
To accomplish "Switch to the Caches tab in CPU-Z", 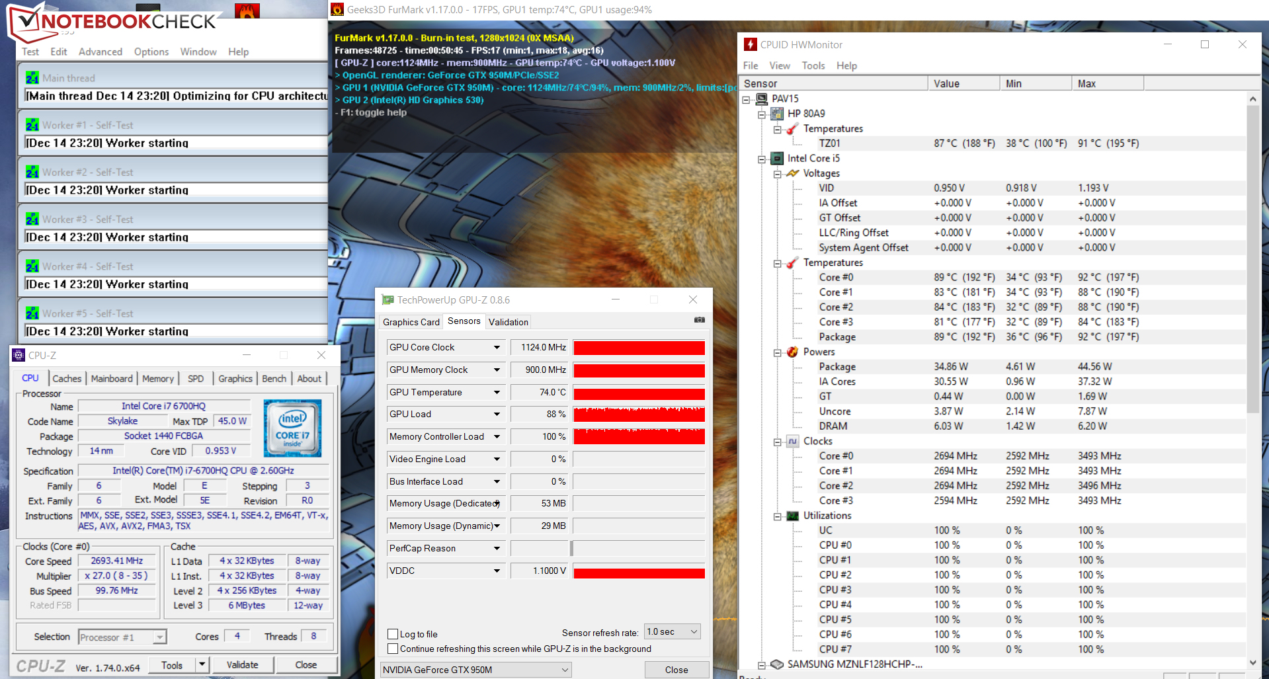I will click(67, 379).
